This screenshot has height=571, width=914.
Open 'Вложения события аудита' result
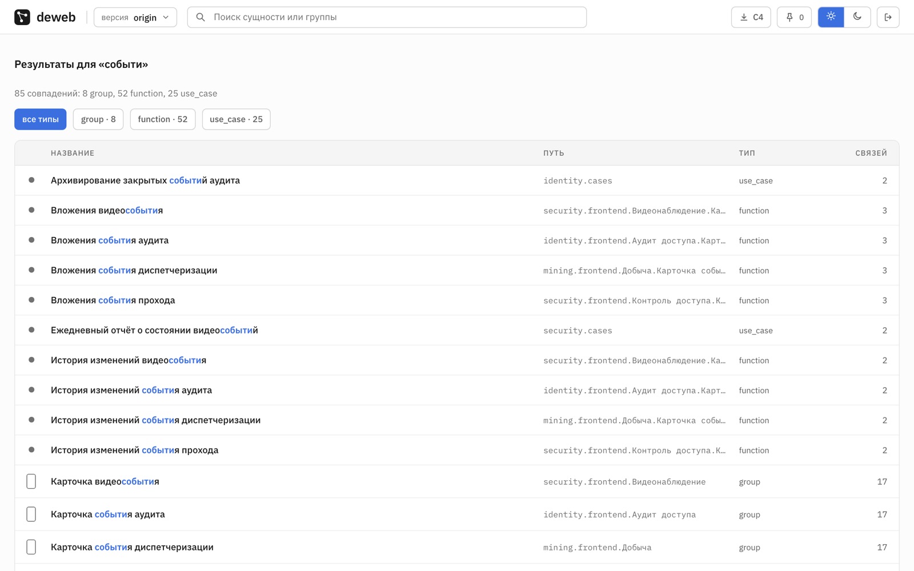[x=457, y=240]
